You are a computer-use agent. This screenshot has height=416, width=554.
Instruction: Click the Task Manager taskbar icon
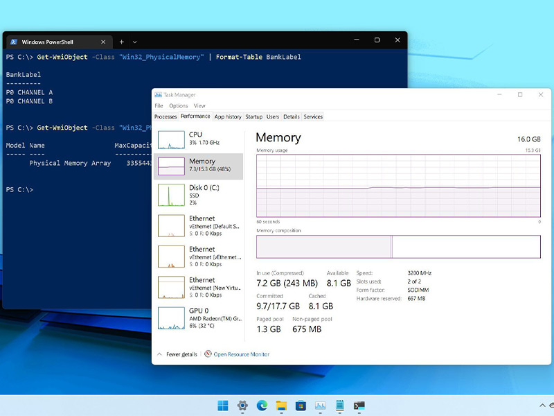tap(320, 406)
